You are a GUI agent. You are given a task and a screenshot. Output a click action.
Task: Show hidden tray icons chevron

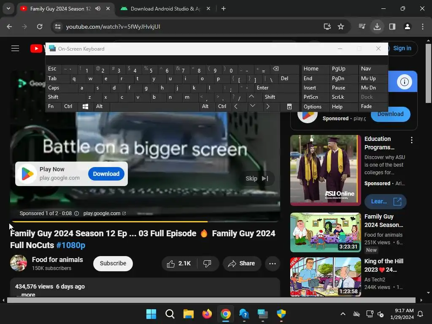coord(343,314)
